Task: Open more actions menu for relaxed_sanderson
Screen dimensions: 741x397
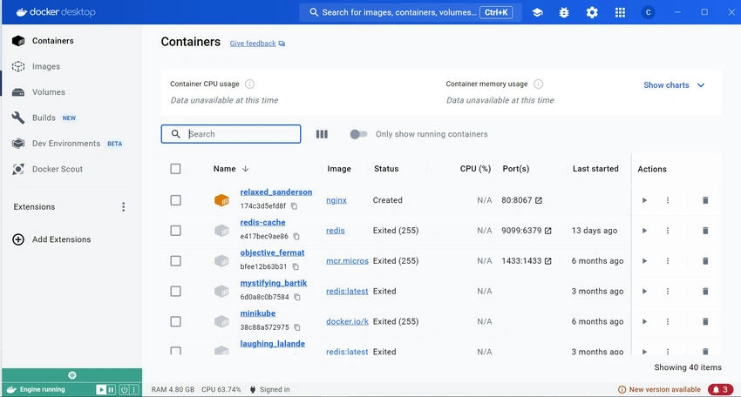Action: (x=667, y=200)
